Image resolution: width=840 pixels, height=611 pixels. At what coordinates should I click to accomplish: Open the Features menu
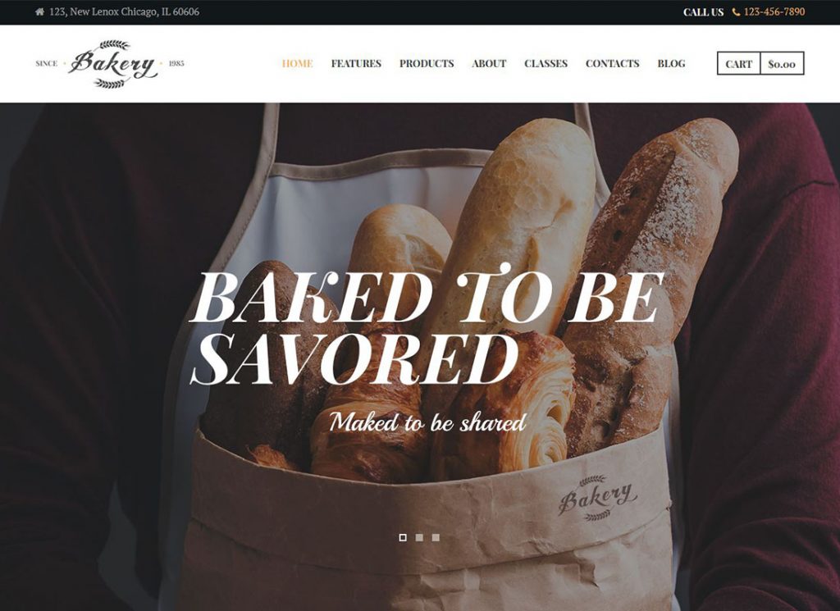356,64
